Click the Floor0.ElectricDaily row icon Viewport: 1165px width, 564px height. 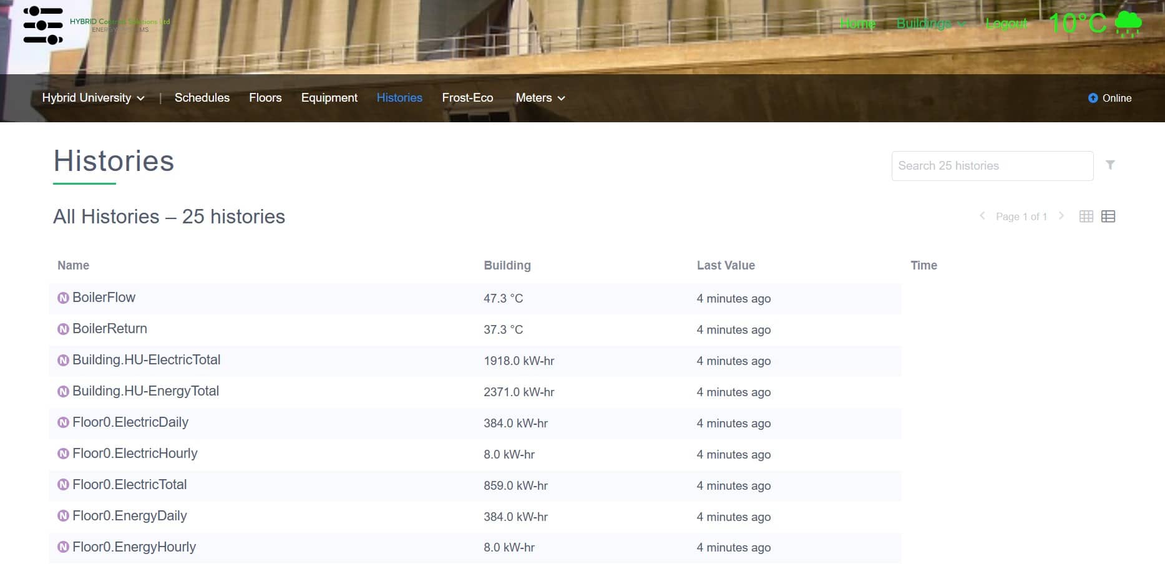(63, 423)
